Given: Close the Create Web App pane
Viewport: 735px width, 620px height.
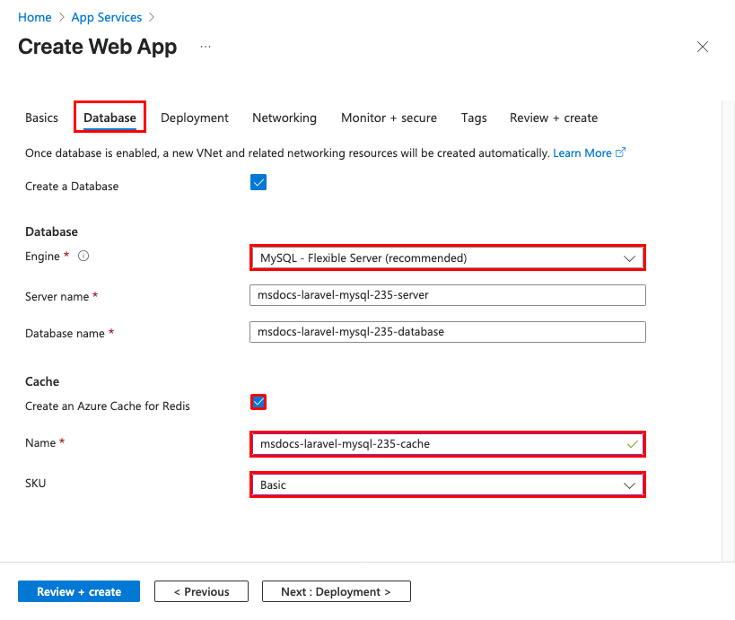Looking at the screenshot, I should (703, 47).
